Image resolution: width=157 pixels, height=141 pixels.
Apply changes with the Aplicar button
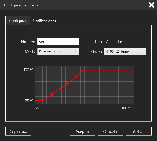(x=139, y=131)
